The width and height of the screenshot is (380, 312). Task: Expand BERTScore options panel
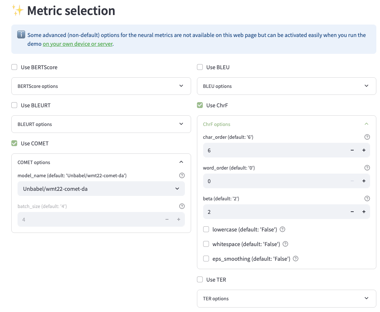pos(101,86)
